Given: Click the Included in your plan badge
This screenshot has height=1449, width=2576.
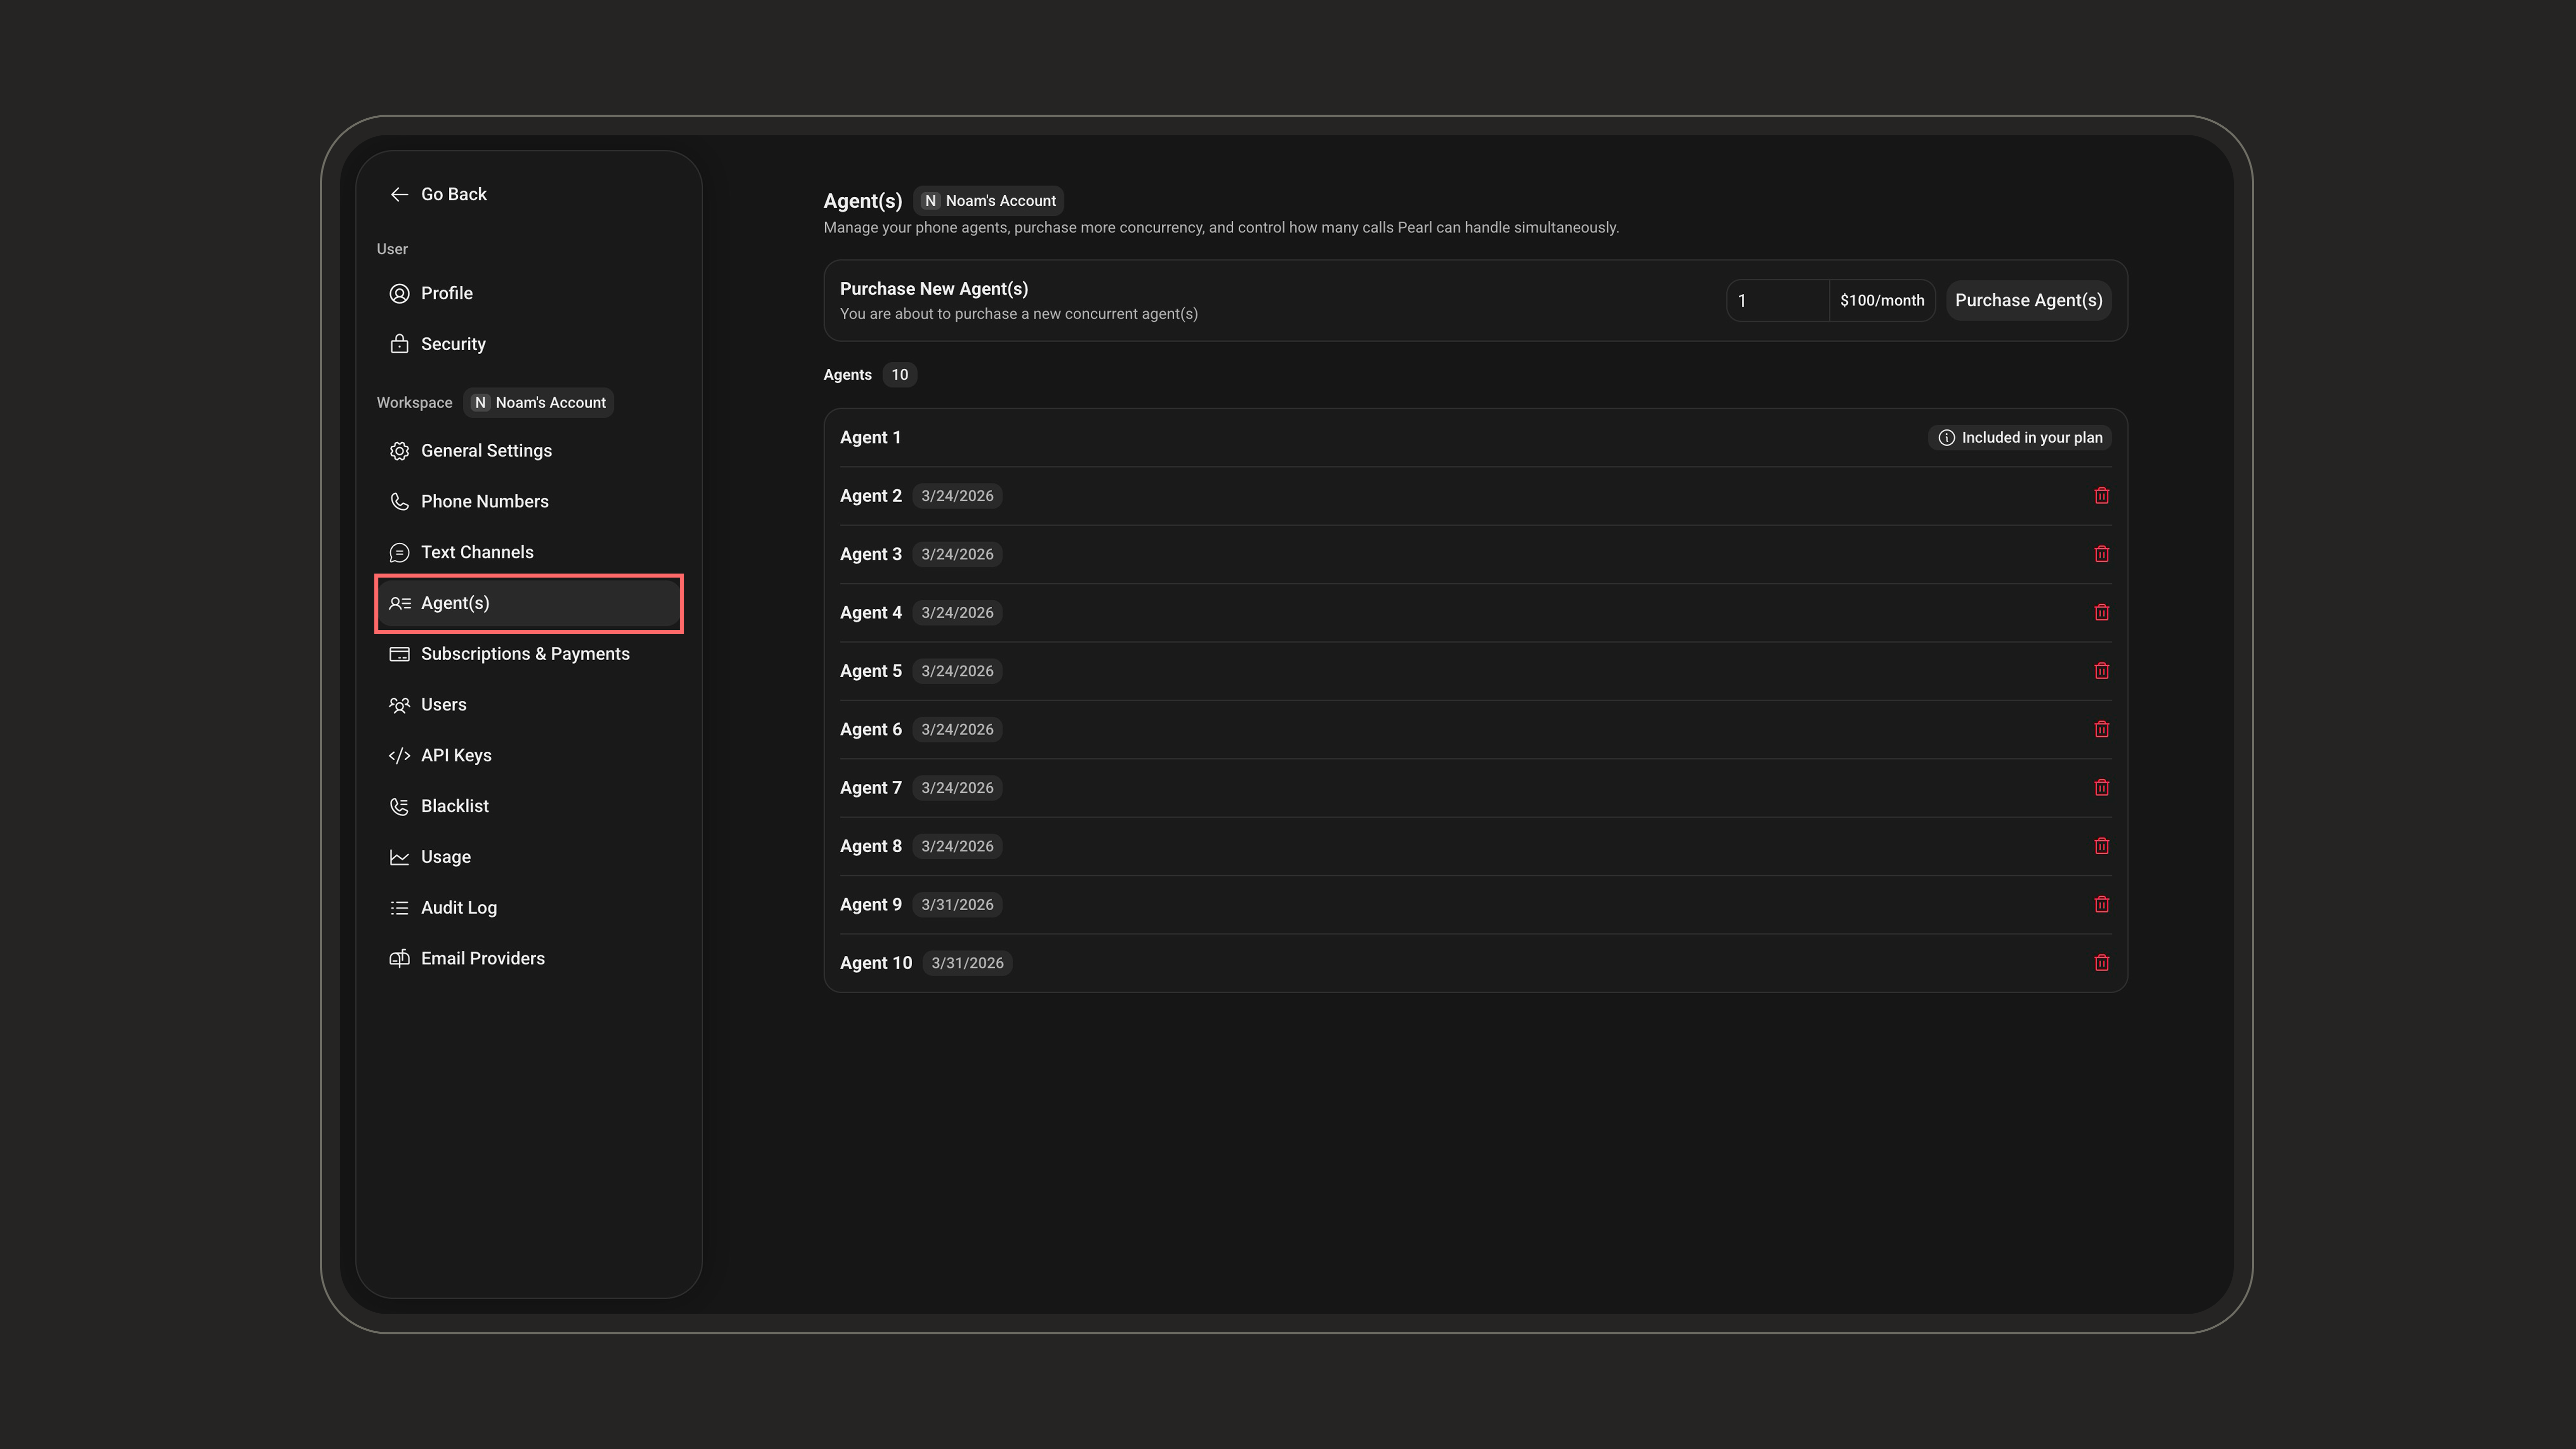Looking at the screenshot, I should [2019, 438].
